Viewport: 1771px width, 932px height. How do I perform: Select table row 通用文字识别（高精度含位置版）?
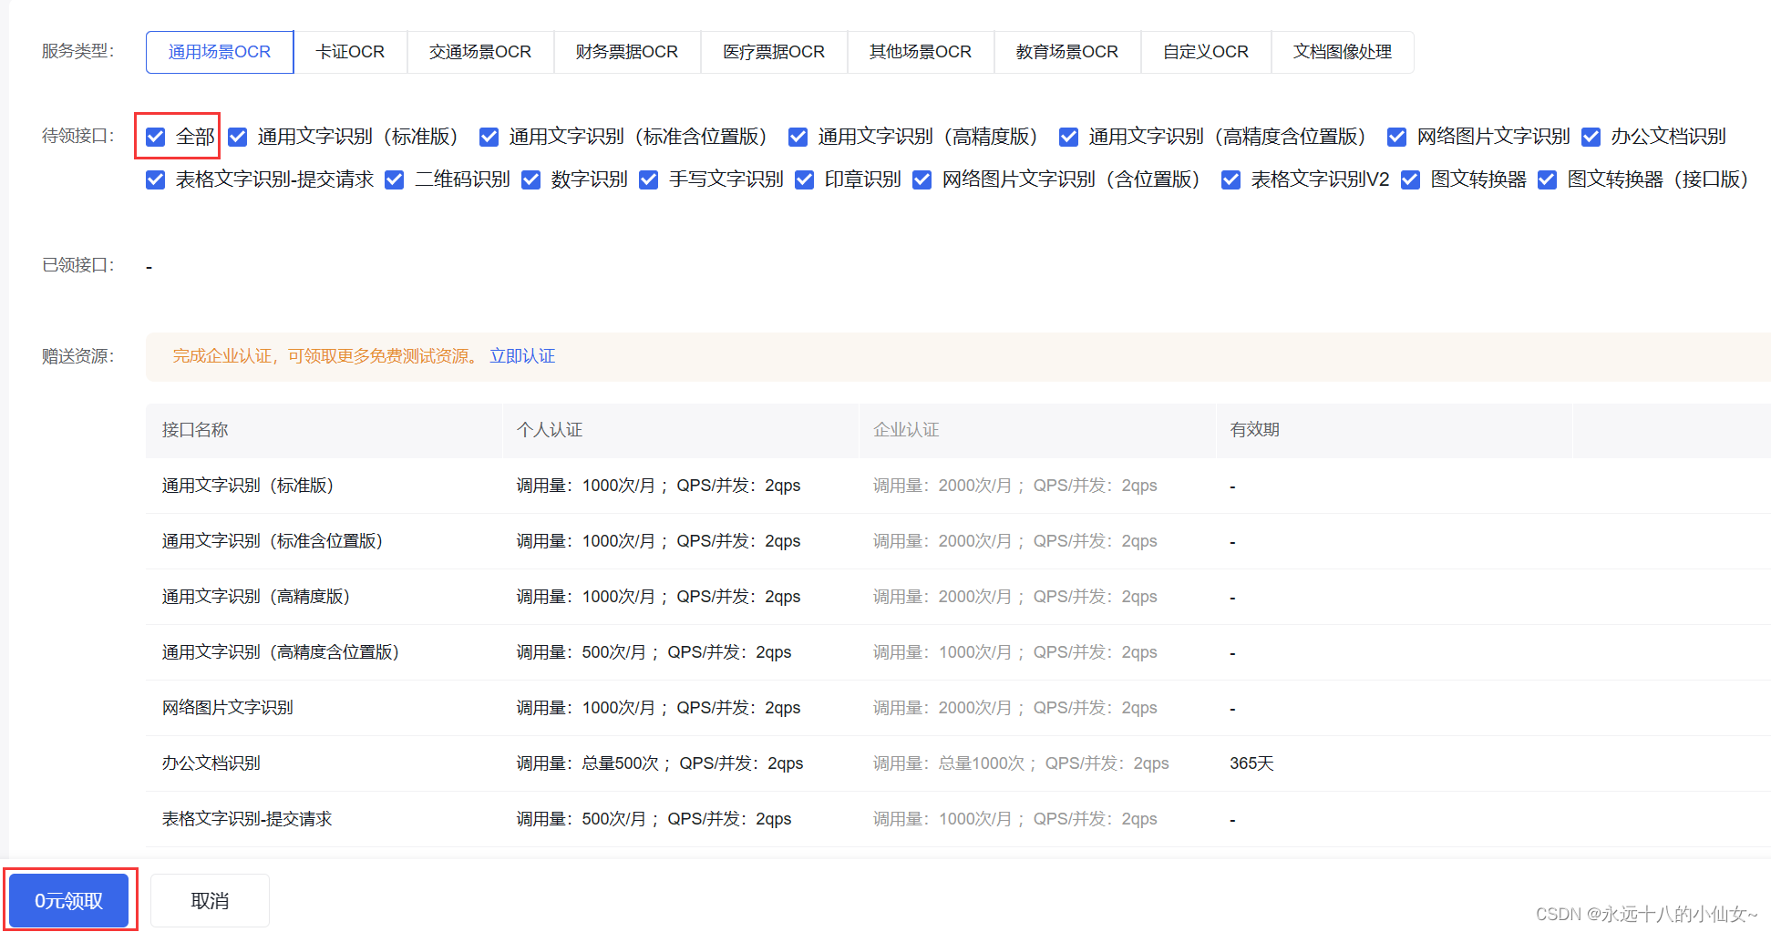(x=958, y=652)
